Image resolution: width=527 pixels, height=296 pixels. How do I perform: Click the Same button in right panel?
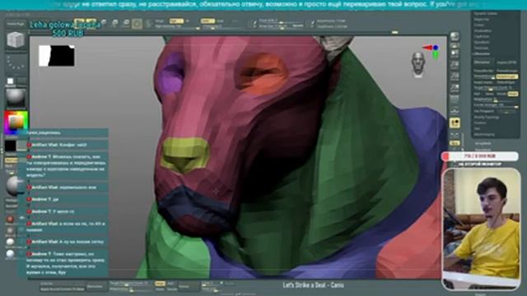489,94
